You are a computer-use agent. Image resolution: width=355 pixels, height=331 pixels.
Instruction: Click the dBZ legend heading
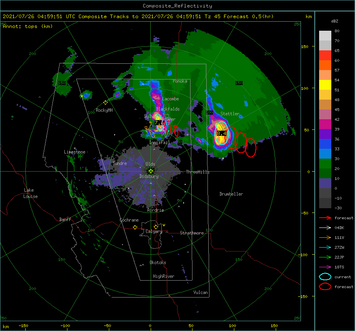click(334, 21)
